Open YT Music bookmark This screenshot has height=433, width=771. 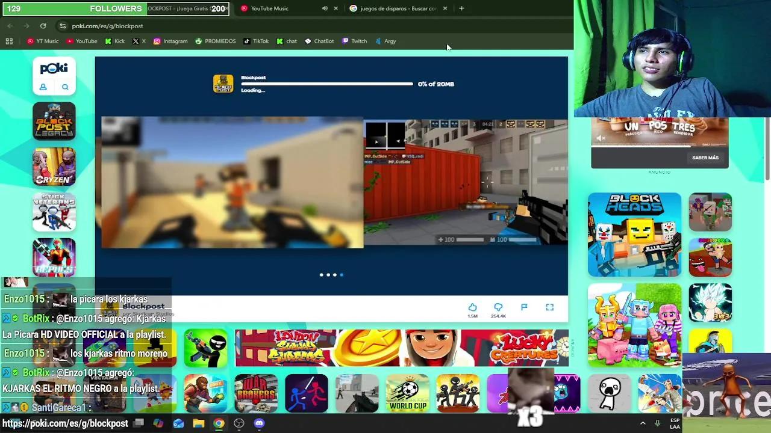pyautogui.click(x=43, y=41)
